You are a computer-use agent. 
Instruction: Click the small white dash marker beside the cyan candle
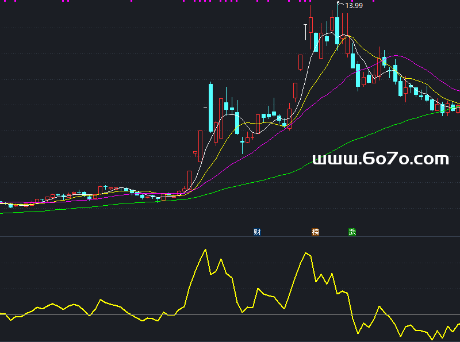pyautogui.click(x=205, y=107)
